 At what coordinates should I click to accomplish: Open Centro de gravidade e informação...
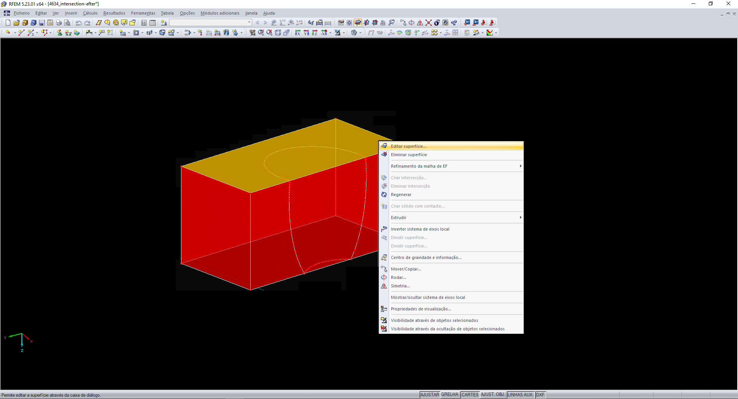(451, 257)
